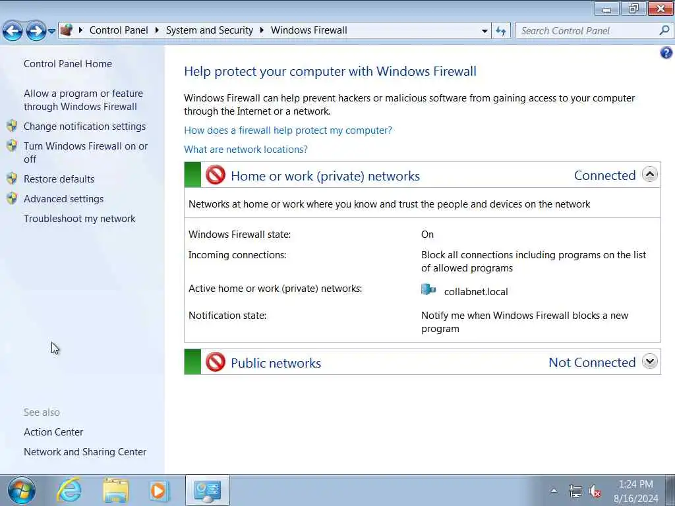Open recent pages dropdown beside Forward arrow

click(51, 31)
